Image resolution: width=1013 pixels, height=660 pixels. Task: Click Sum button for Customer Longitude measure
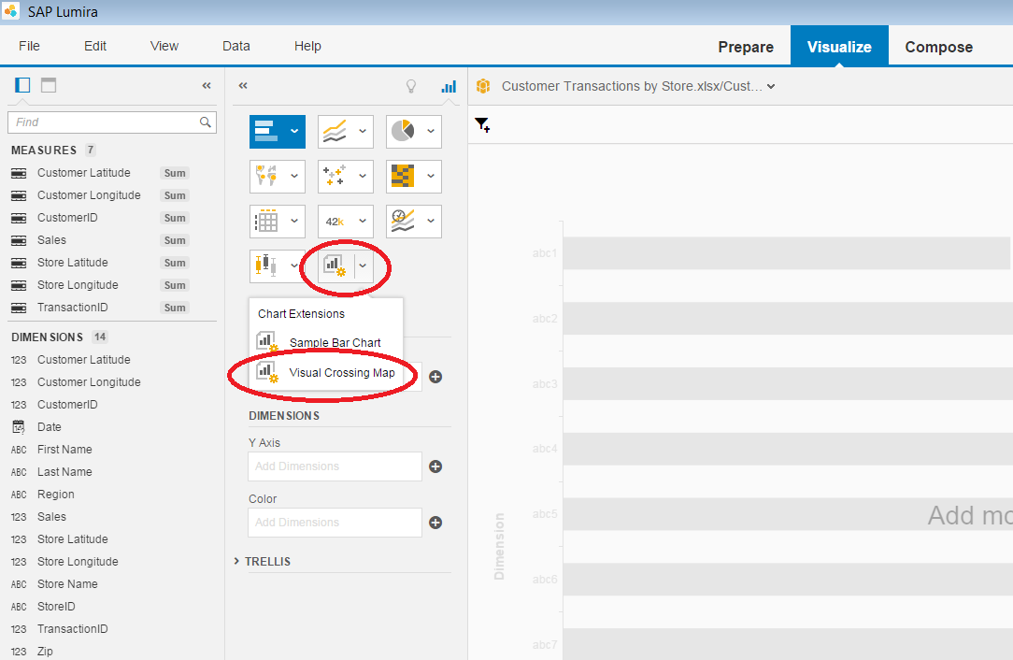(175, 195)
